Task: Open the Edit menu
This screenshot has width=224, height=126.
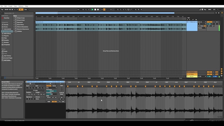Action: tap(5, 6)
